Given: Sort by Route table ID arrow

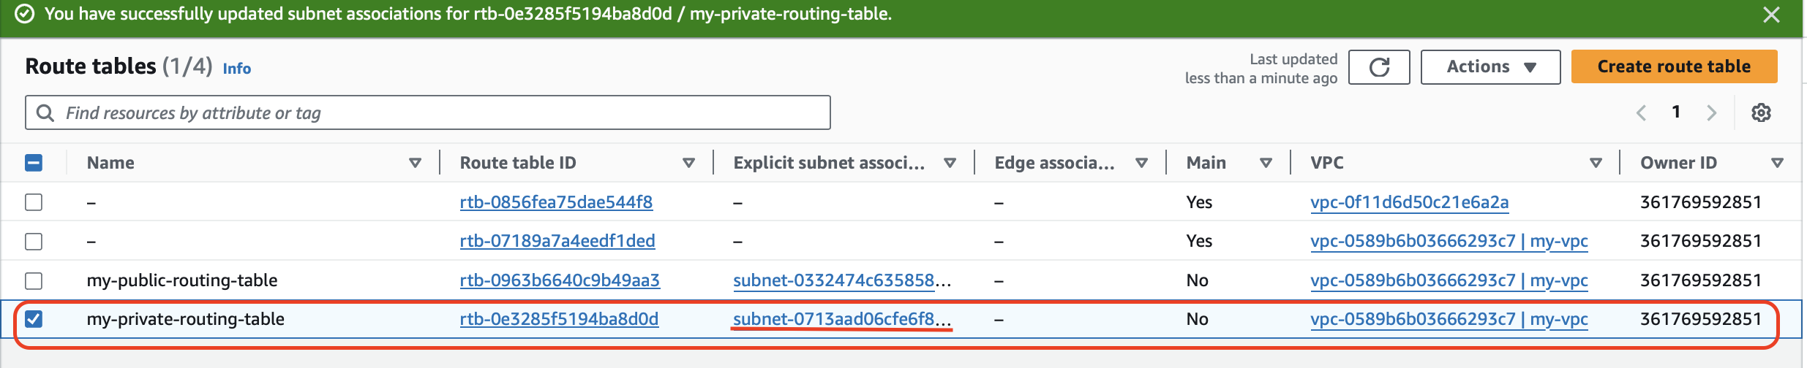Looking at the screenshot, I should [688, 163].
